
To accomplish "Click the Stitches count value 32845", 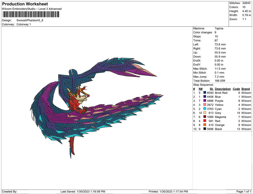I will 246,3.
